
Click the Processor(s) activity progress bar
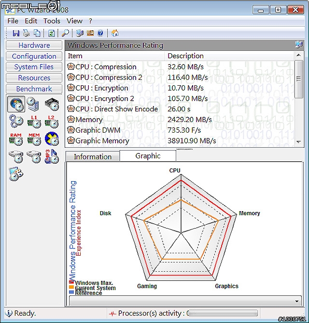coord(223,313)
